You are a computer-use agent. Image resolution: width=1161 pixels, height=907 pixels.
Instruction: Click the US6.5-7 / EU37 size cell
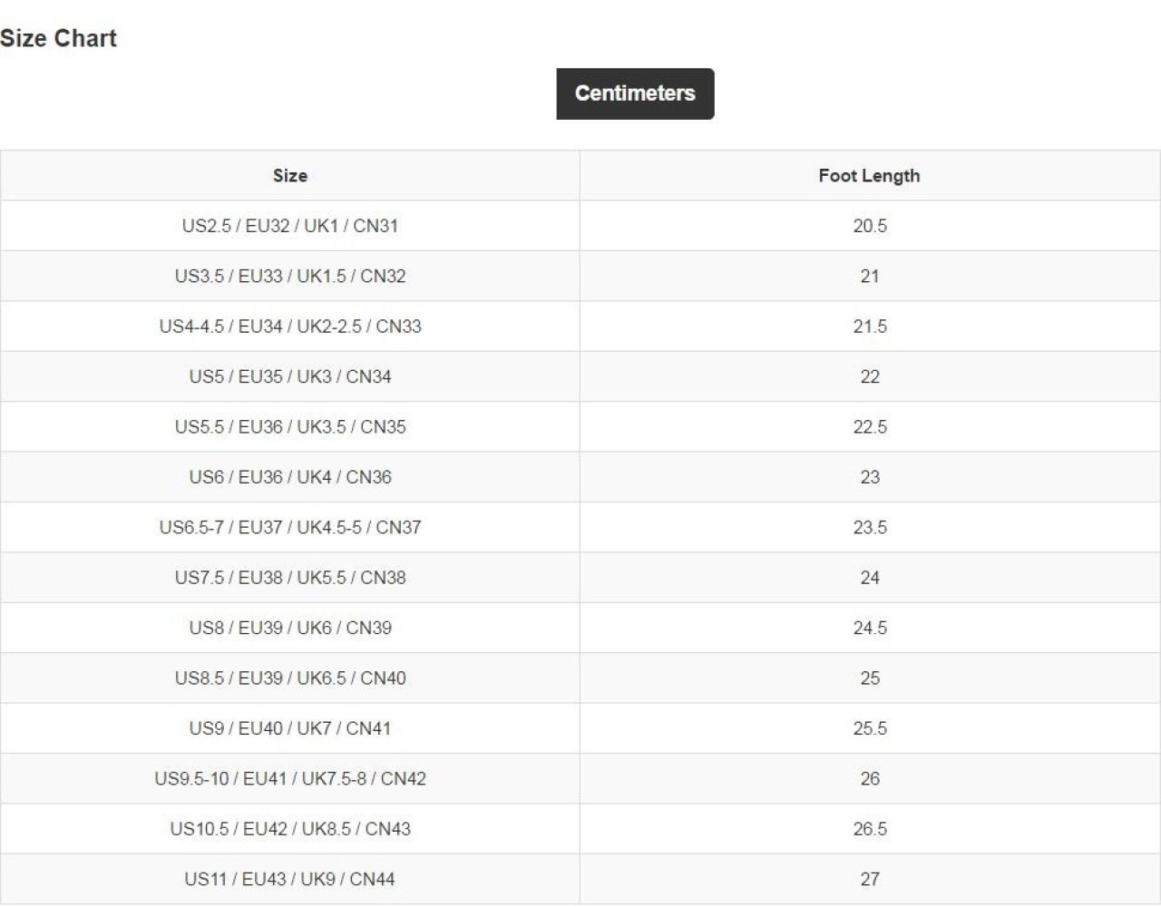(x=290, y=528)
